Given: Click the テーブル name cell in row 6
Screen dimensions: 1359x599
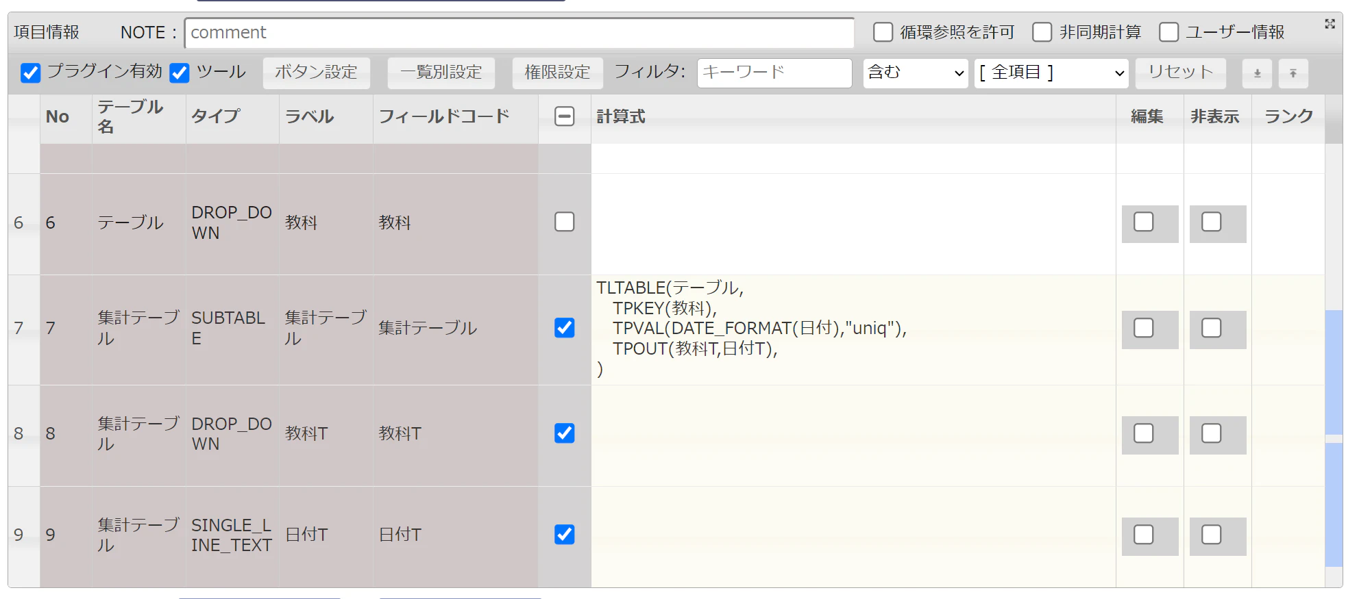Looking at the screenshot, I should point(139,224).
